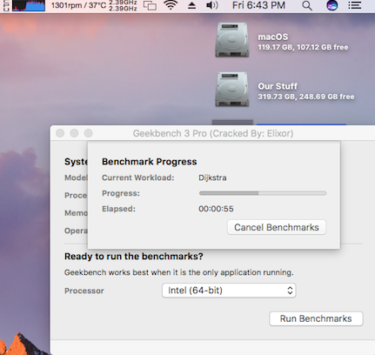Open Notification Center list icon

click(355, 5)
